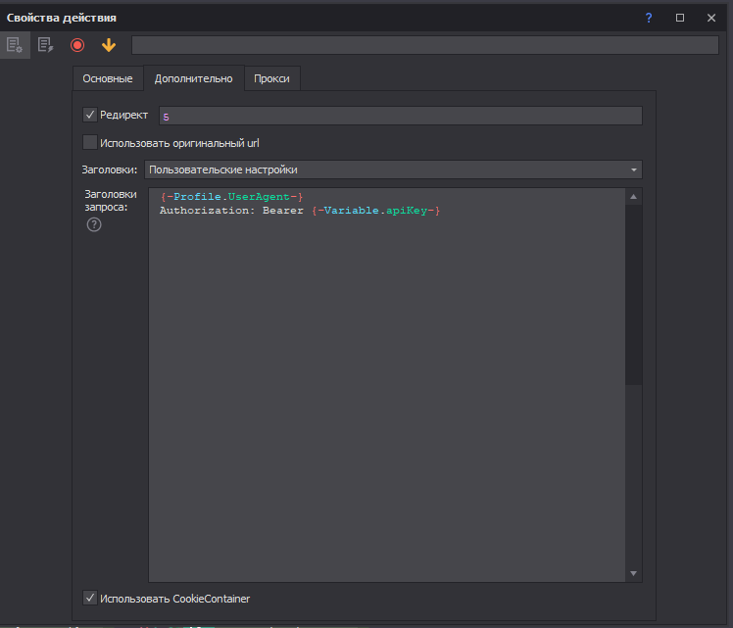Select the Дополнительно tab
Viewport: 733px width, 628px height.
click(x=193, y=78)
